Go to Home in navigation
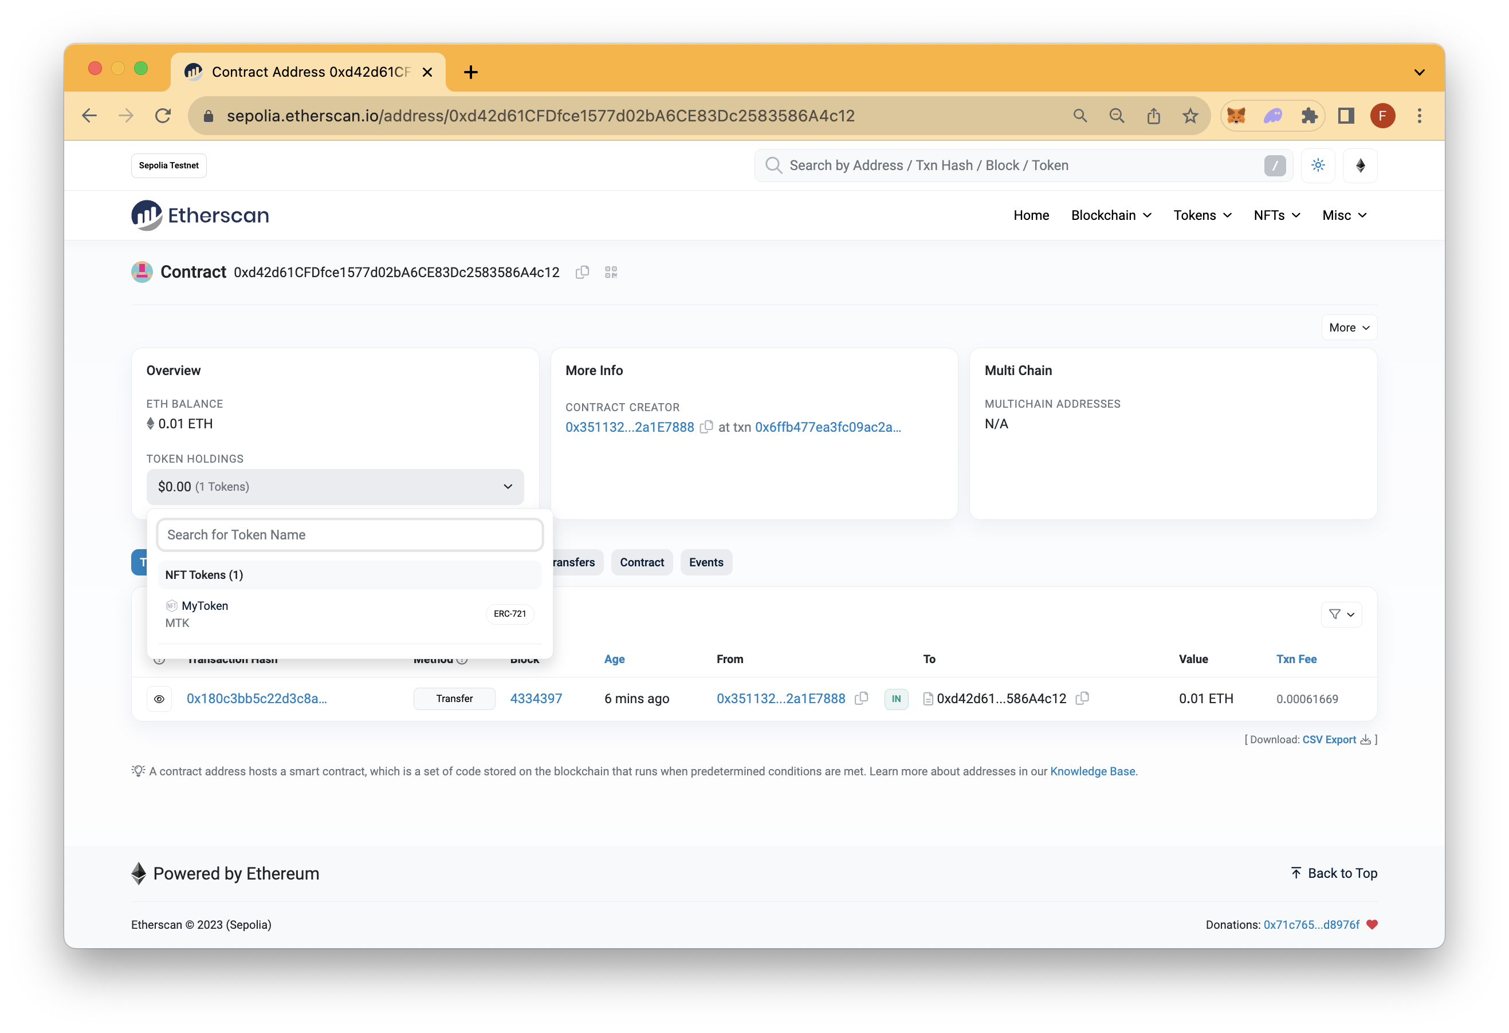 tap(1031, 215)
